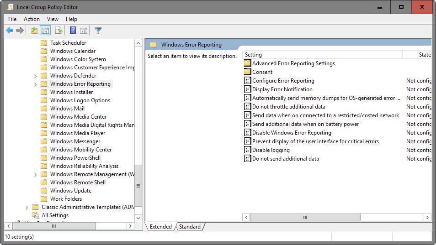Click settings list horizontal scroll right arrow

[427, 217]
